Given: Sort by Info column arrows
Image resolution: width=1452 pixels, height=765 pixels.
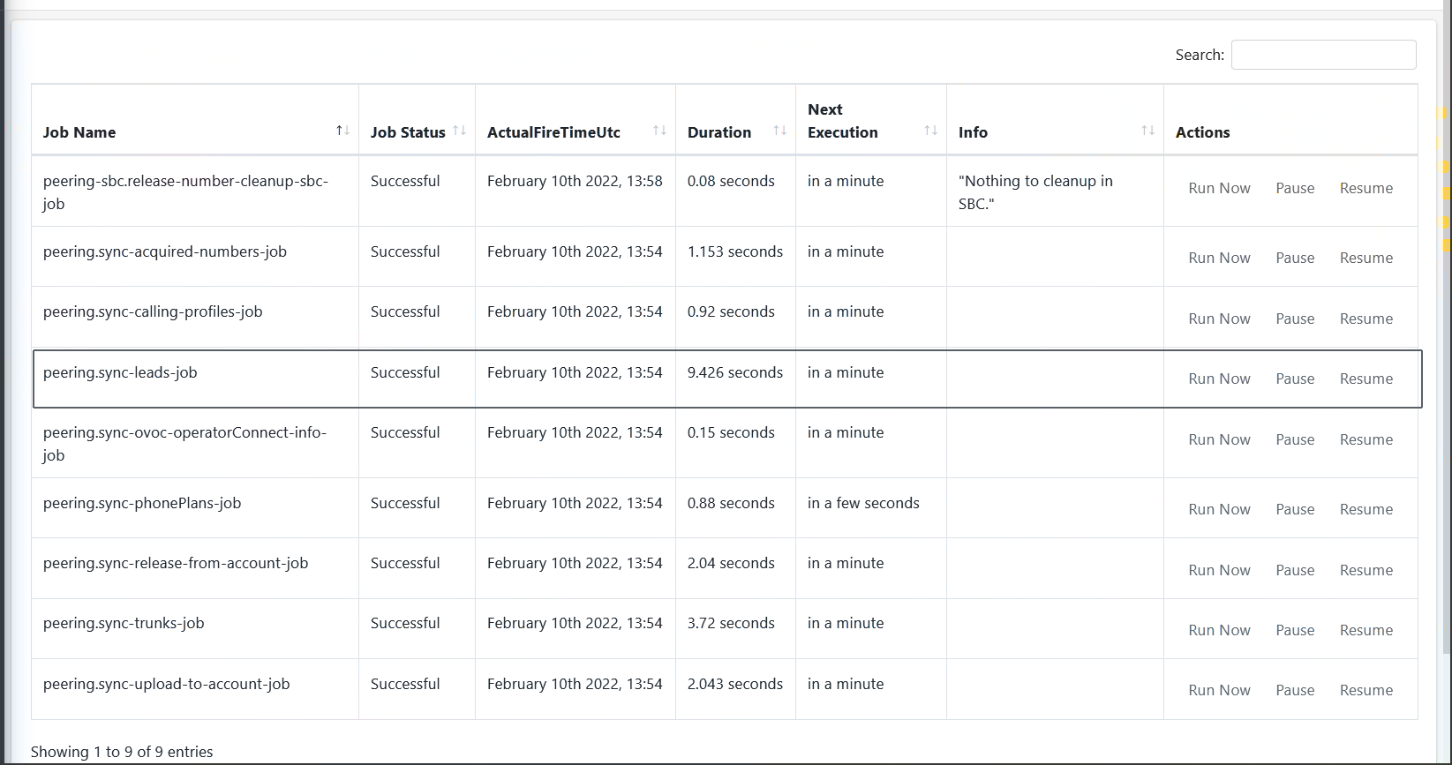Looking at the screenshot, I should [x=1147, y=131].
